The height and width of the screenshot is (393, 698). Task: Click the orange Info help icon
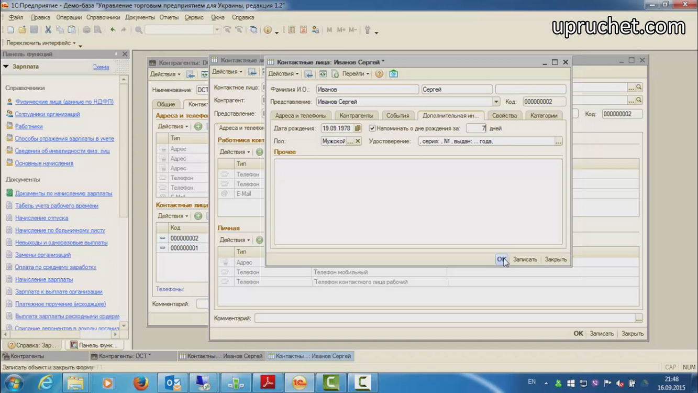pos(268,30)
